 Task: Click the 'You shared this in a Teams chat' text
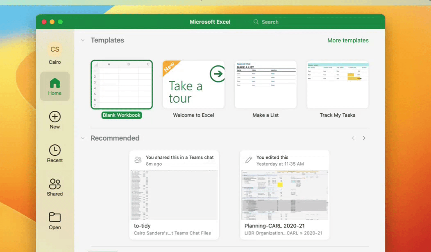click(x=180, y=157)
